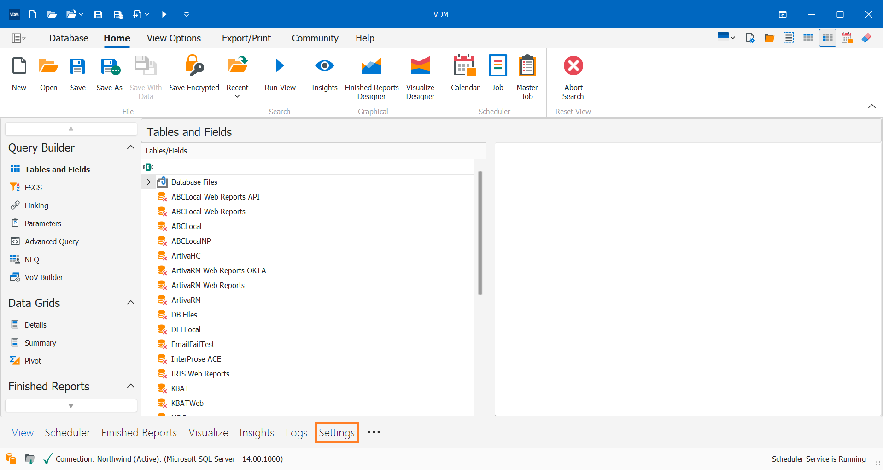Screen dimensions: 883x470
Task: Open the import document dropdown arrow in title bar
Action: (x=147, y=14)
